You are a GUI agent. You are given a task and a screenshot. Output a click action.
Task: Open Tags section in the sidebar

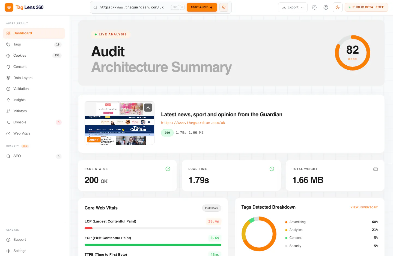(x=34, y=44)
